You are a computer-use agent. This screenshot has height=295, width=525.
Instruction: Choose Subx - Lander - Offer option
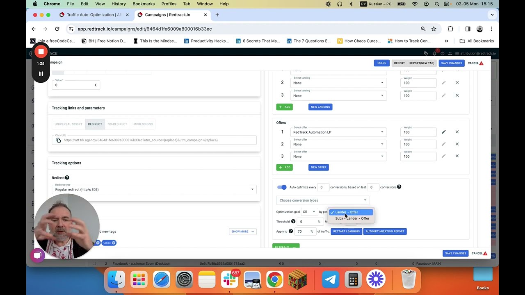click(x=352, y=218)
